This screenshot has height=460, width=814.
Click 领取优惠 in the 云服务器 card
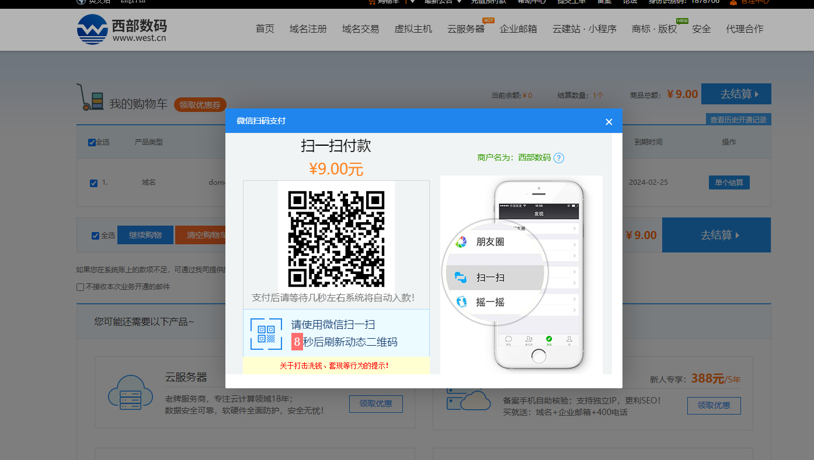(376, 403)
